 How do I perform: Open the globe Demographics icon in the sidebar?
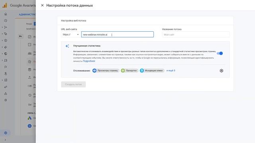[6, 54]
